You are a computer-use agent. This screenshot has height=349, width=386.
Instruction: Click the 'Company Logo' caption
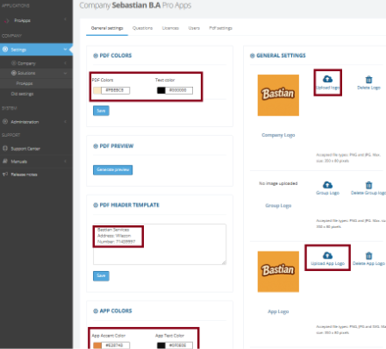(x=278, y=135)
